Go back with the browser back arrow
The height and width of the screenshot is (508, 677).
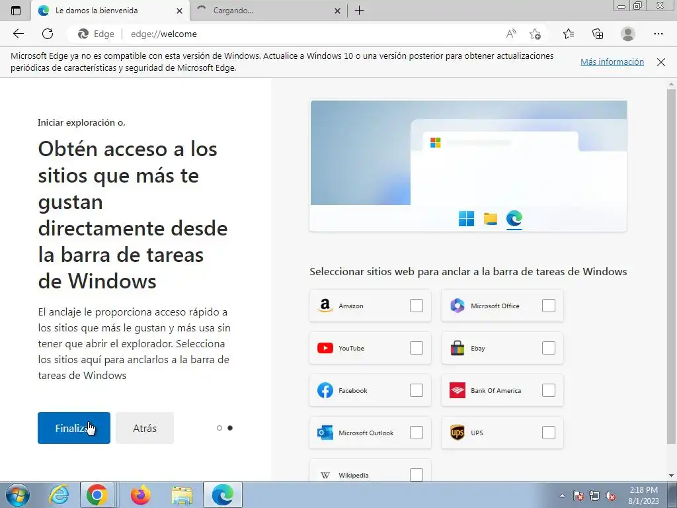tap(18, 34)
